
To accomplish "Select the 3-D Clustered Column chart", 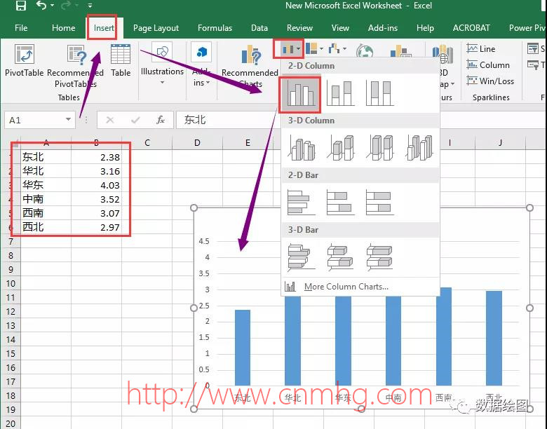I will tap(302, 148).
